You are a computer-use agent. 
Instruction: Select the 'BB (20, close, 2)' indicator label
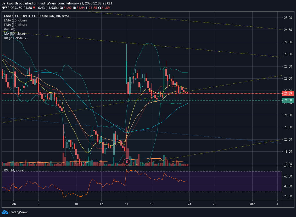coord(16,38)
